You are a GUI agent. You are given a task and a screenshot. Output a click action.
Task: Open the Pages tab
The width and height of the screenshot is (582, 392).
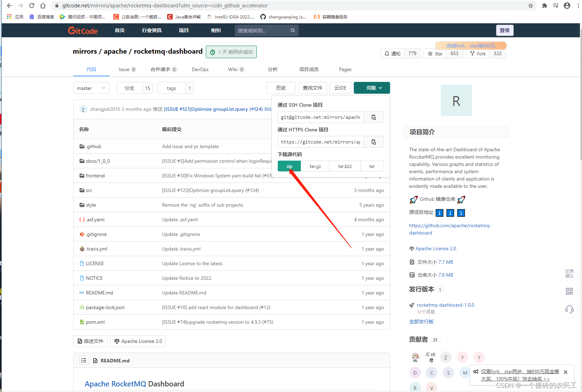tap(345, 69)
